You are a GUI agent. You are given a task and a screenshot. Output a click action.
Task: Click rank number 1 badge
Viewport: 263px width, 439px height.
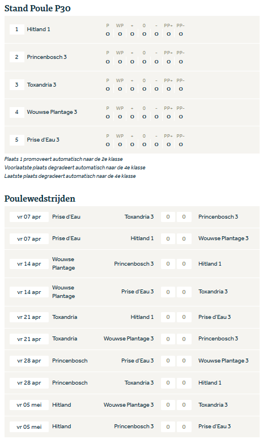(x=17, y=29)
